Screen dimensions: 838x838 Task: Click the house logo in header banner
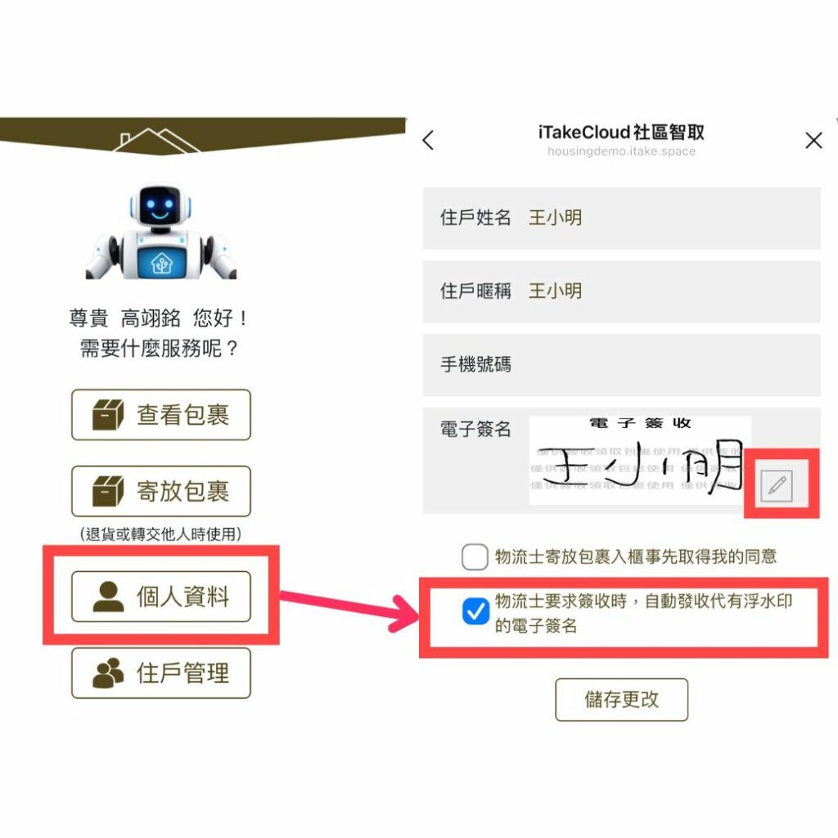coord(156,140)
